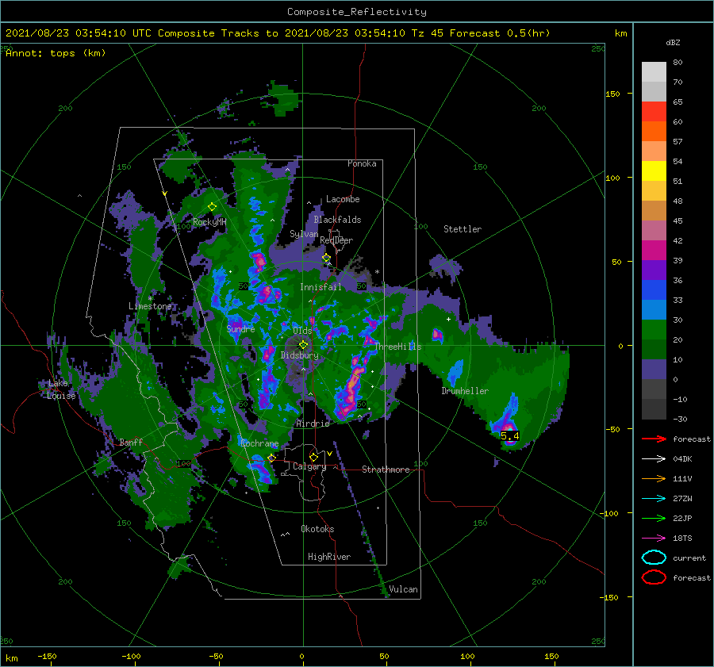Click the Limestone label
Image resolution: width=714 pixels, height=667 pixels.
click(x=150, y=306)
